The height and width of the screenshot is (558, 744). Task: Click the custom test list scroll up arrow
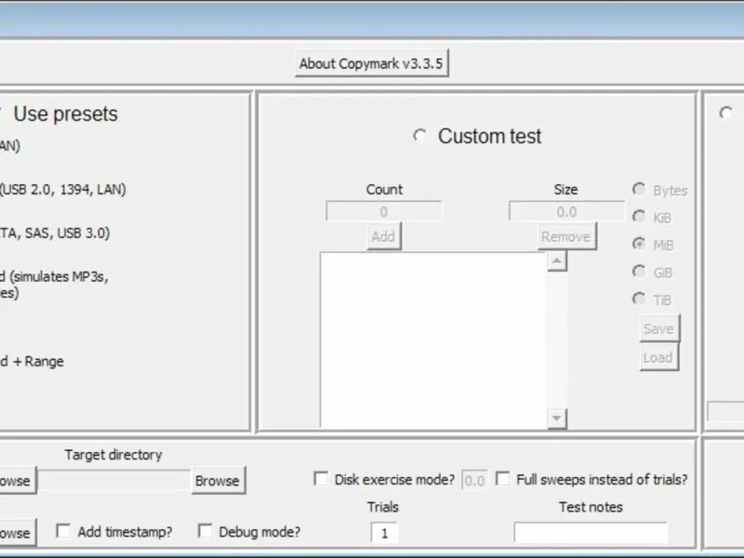556,261
